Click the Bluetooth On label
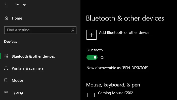Image resolution: width=177 pixels, height=100 pixels. (103, 58)
